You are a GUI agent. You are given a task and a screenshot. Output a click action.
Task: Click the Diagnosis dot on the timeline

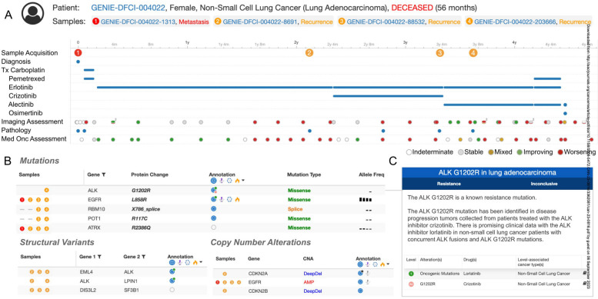pyautogui.click(x=79, y=61)
